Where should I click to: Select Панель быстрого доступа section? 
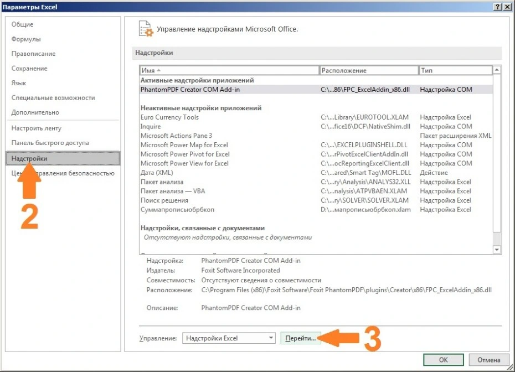click(x=50, y=143)
